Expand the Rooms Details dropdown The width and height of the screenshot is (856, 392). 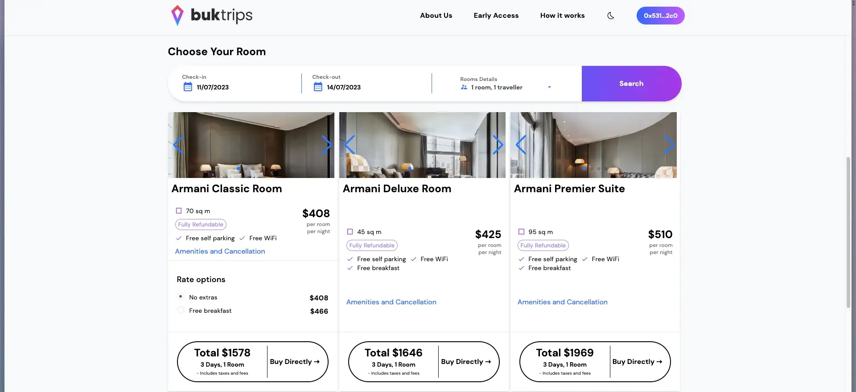549,87
